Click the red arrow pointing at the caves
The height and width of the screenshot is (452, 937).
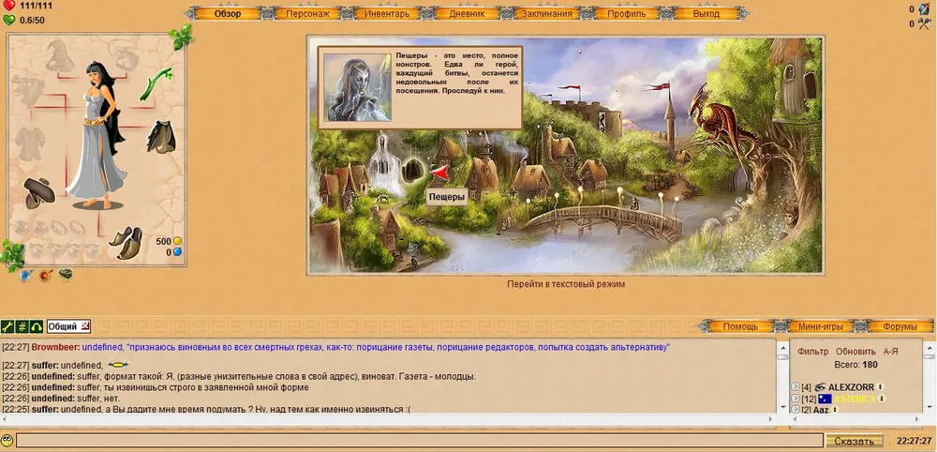439,173
